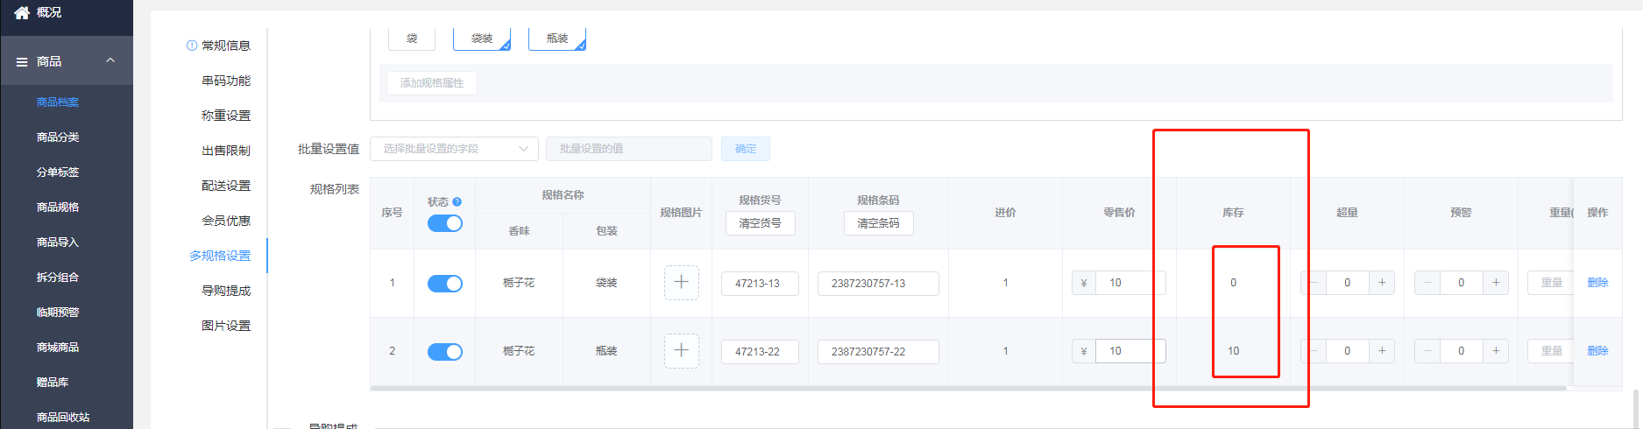Open 选择批量设置的字段 dropdown
Screen dimensions: 1643x429
coord(454,149)
